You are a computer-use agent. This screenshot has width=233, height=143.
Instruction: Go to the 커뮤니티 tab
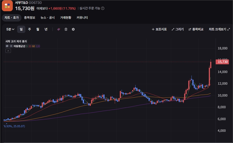pyautogui.click(x=82, y=18)
